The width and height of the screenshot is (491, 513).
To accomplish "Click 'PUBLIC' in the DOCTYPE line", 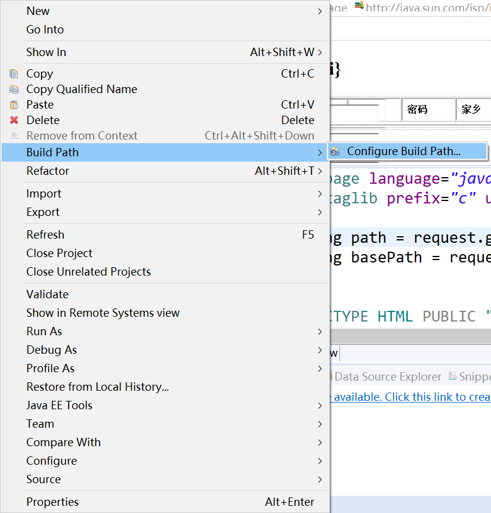I will pyautogui.click(x=449, y=316).
